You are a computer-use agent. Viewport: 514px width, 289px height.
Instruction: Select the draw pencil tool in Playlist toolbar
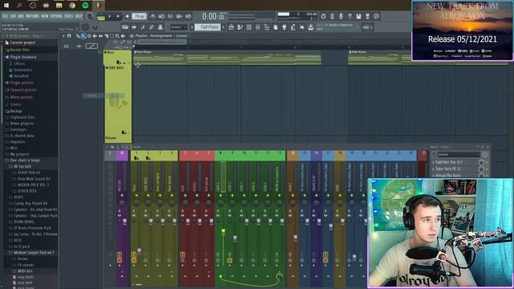pyautogui.click(x=79, y=35)
